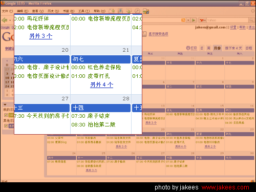Click the Yahoo search input field
The height and width of the screenshot is (192, 256).
tap(227, 20)
